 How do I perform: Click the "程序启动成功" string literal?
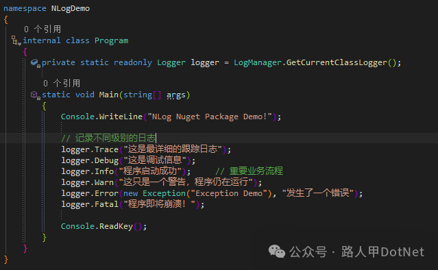[x=150, y=171]
